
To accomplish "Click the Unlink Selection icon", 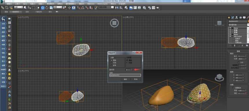I will pyautogui.click(x=7, y=7).
